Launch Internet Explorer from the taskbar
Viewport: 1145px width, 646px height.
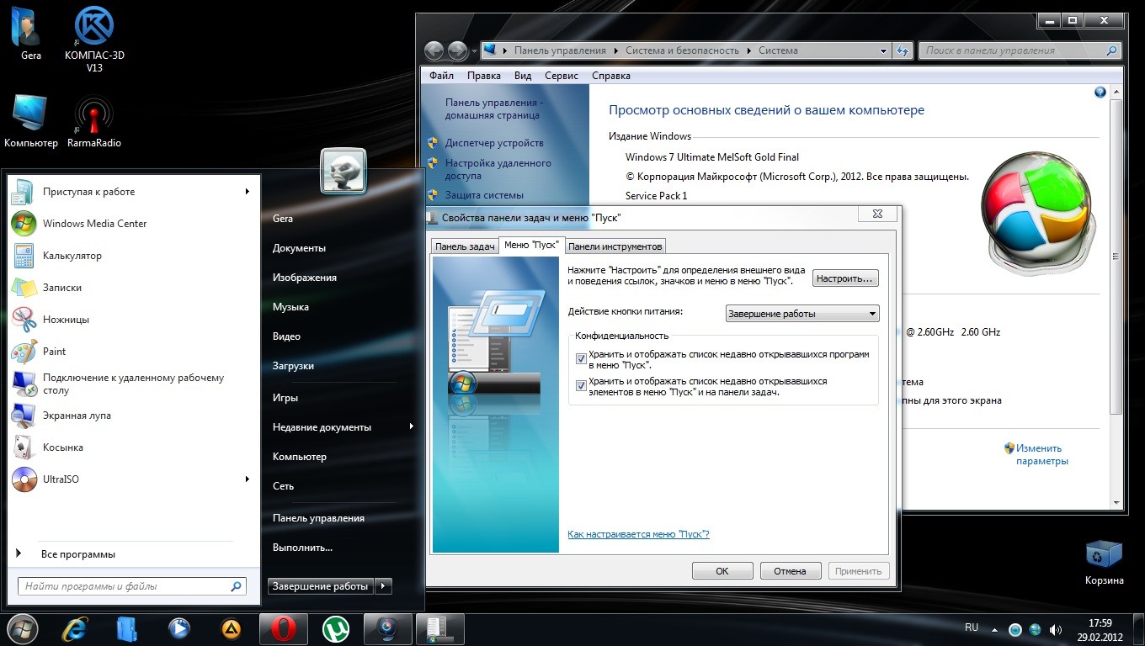(x=77, y=628)
